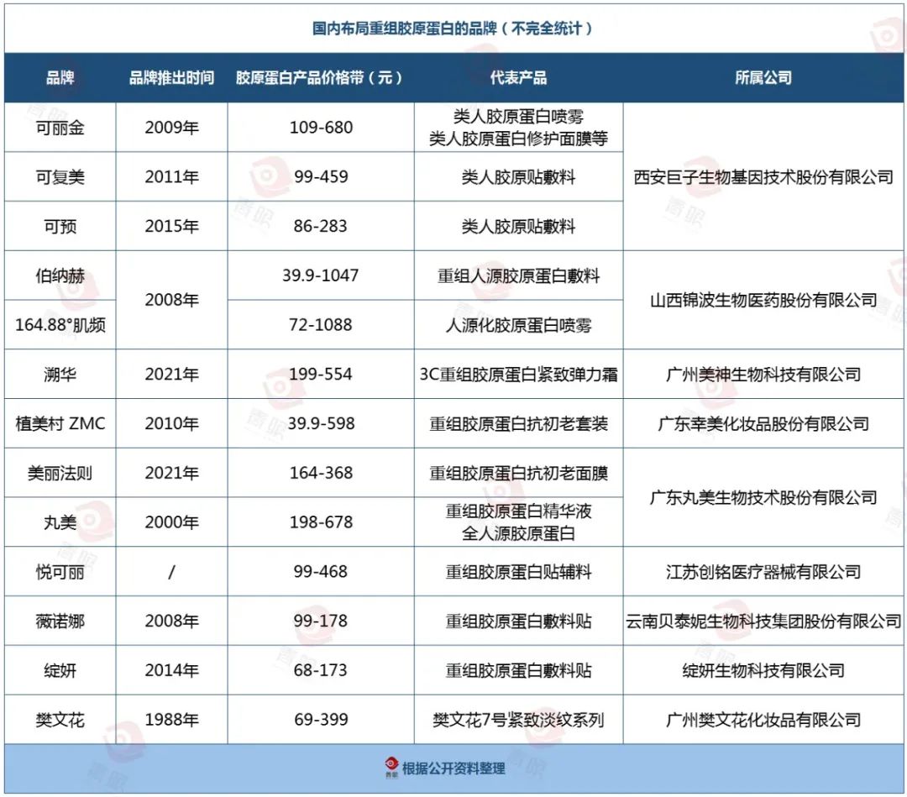Click the product 重组胶原蛋白贴辅料

[x=518, y=572]
